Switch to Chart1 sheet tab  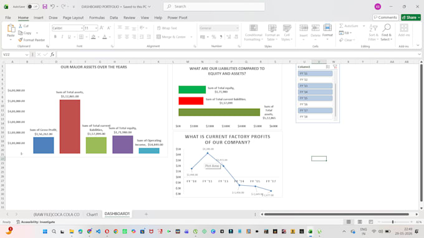coord(92,214)
